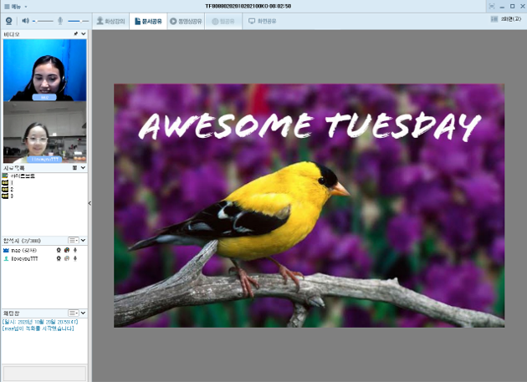
Task: Click the chat message input field
Action: pyautogui.click(x=44, y=372)
